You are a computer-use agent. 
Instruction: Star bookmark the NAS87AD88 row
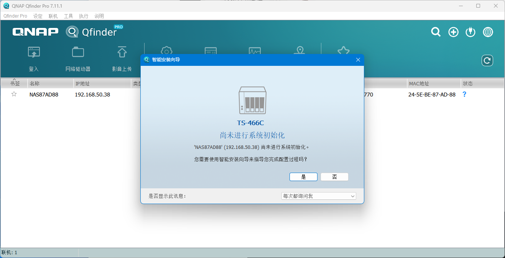(14, 94)
